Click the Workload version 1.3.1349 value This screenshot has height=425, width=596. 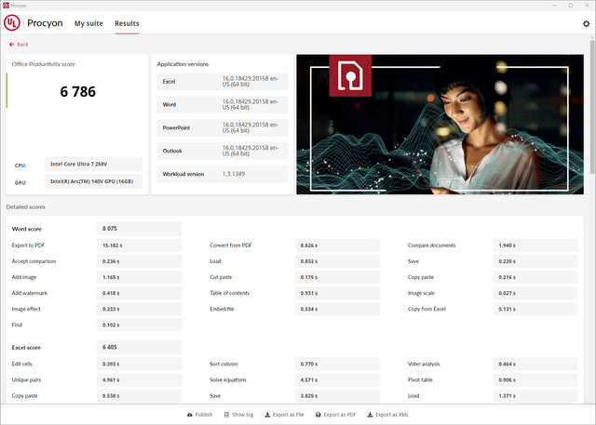point(234,174)
